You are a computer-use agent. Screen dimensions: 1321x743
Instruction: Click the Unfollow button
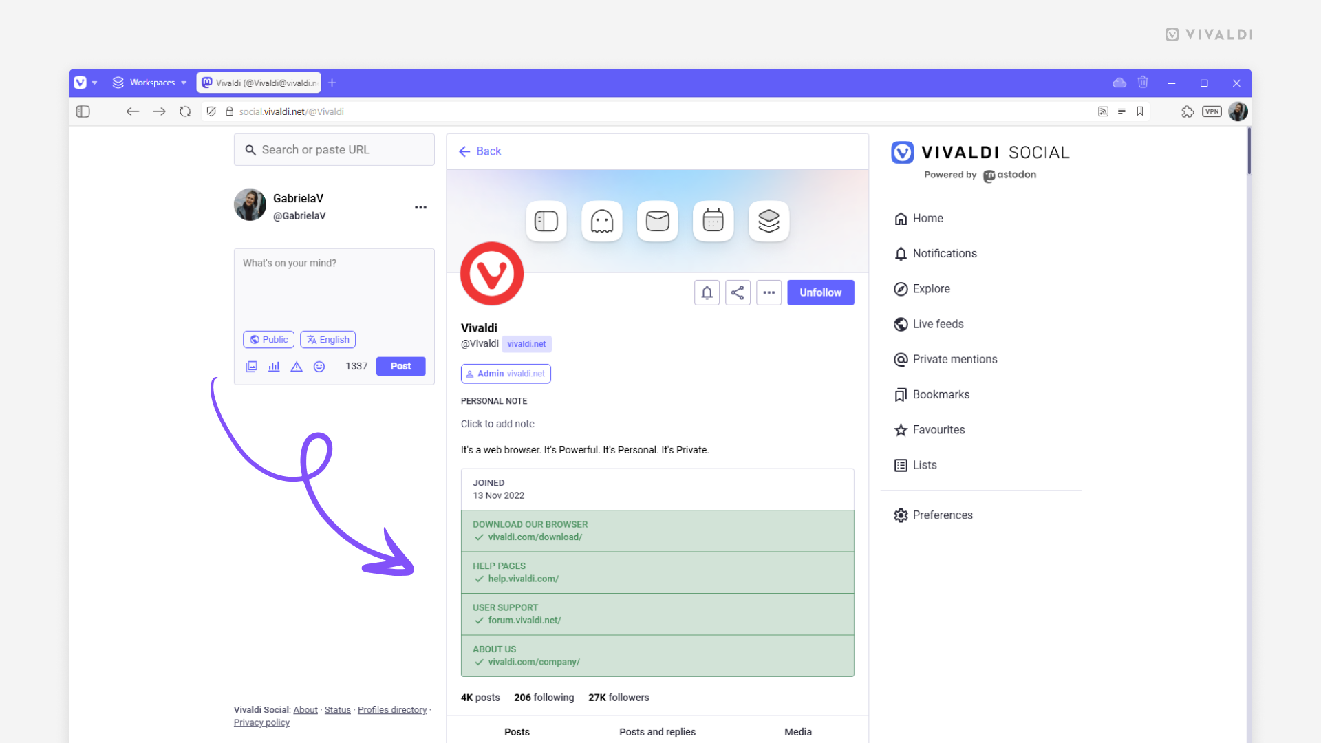820,292
